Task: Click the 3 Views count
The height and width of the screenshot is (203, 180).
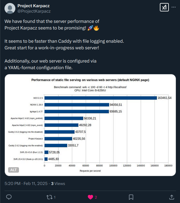Action: 58,183
